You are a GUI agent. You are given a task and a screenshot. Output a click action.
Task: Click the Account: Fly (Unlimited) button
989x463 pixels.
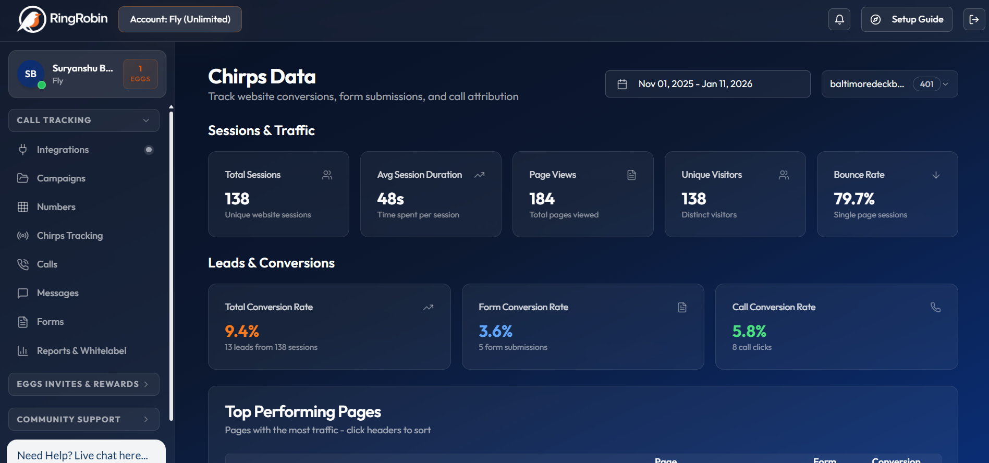click(x=180, y=19)
